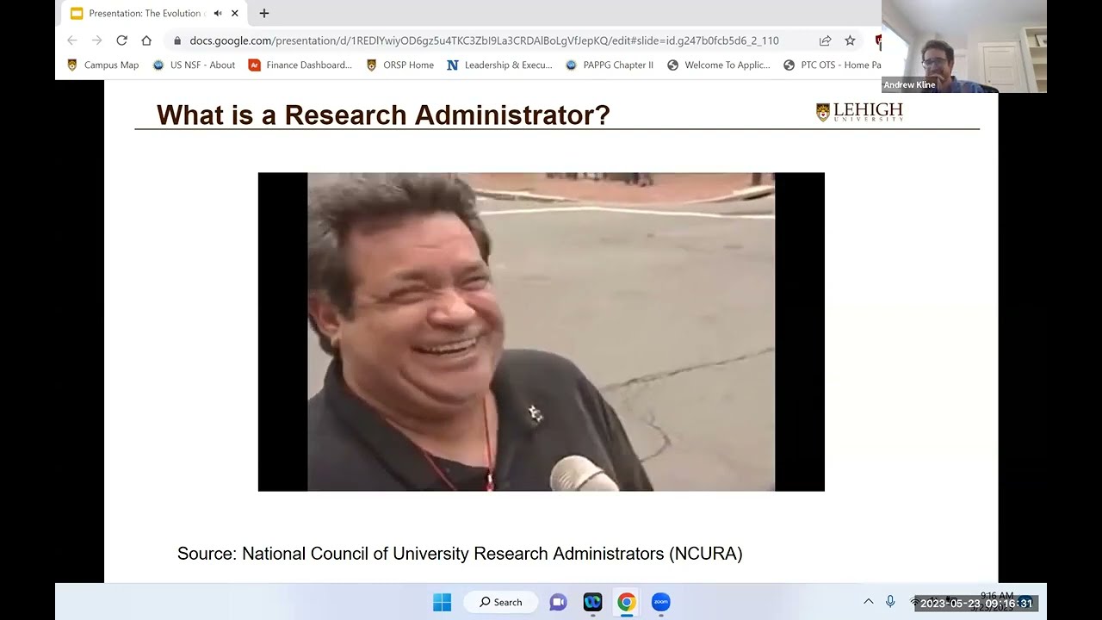The width and height of the screenshot is (1102, 620).
Task: Click the taskbar Search box
Action: (x=501, y=602)
